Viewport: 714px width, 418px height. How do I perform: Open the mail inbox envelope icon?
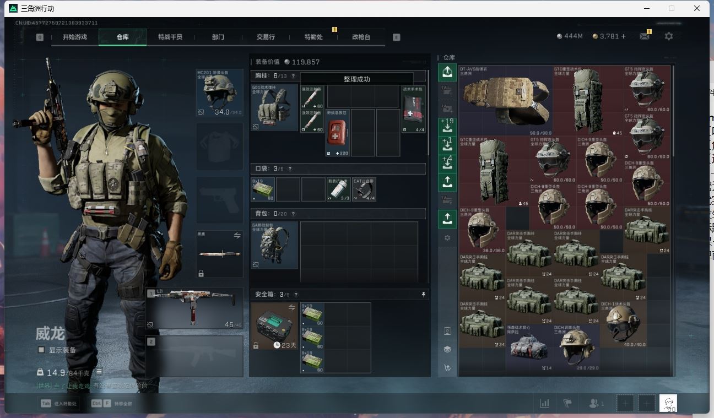coord(644,36)
